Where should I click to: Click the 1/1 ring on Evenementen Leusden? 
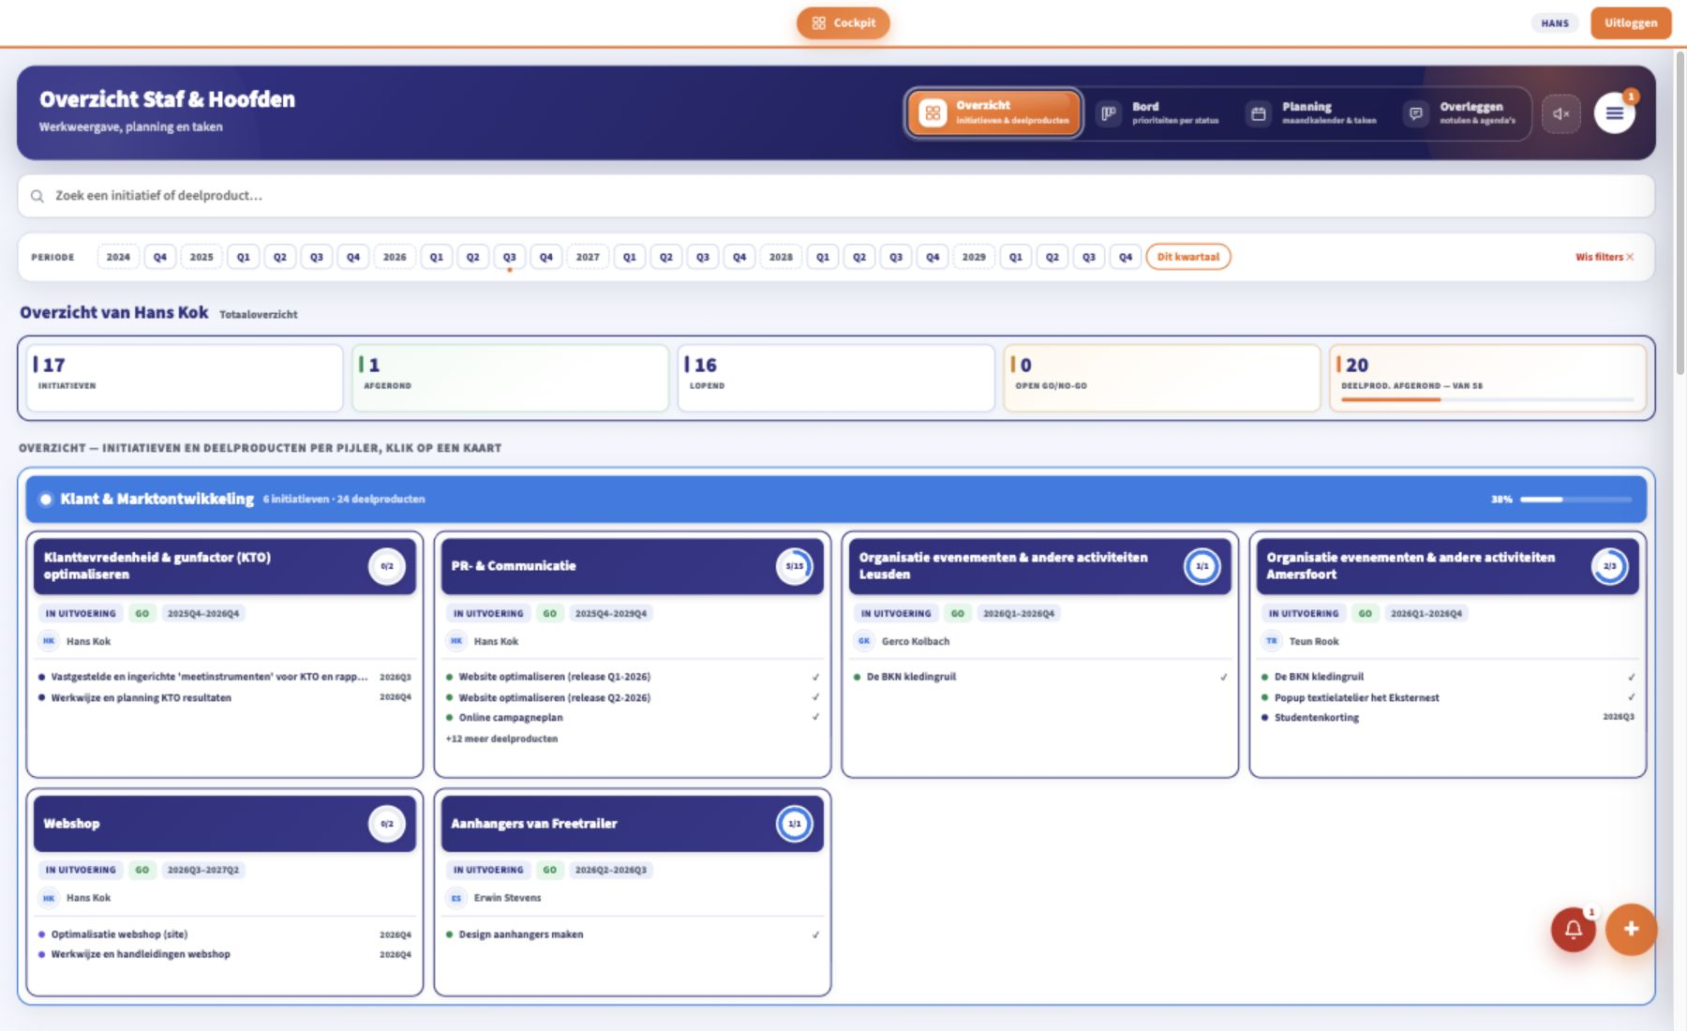tap(1202, 566)
